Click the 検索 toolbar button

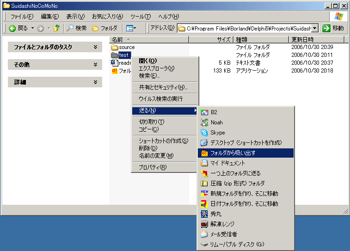[76, 28]
